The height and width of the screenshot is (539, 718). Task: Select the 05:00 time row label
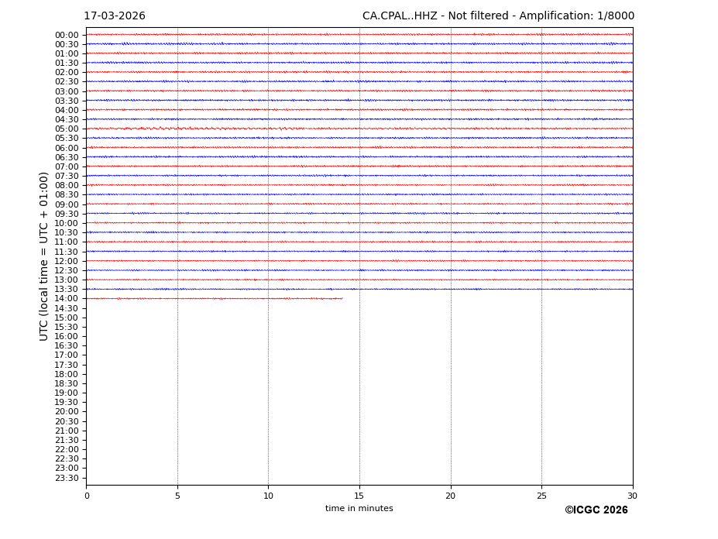click(67, 129)
